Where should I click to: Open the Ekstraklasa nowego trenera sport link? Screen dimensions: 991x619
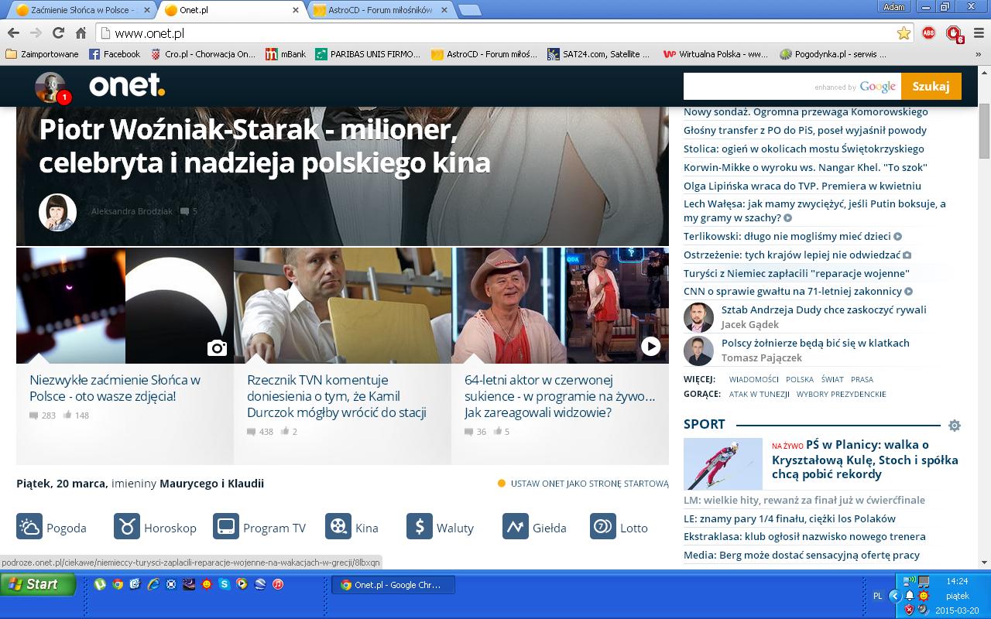click(x=804, y=536)
